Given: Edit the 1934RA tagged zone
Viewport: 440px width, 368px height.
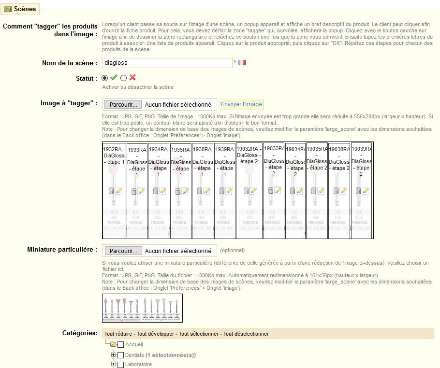Looking at the screenshot, I should point(163,191).
